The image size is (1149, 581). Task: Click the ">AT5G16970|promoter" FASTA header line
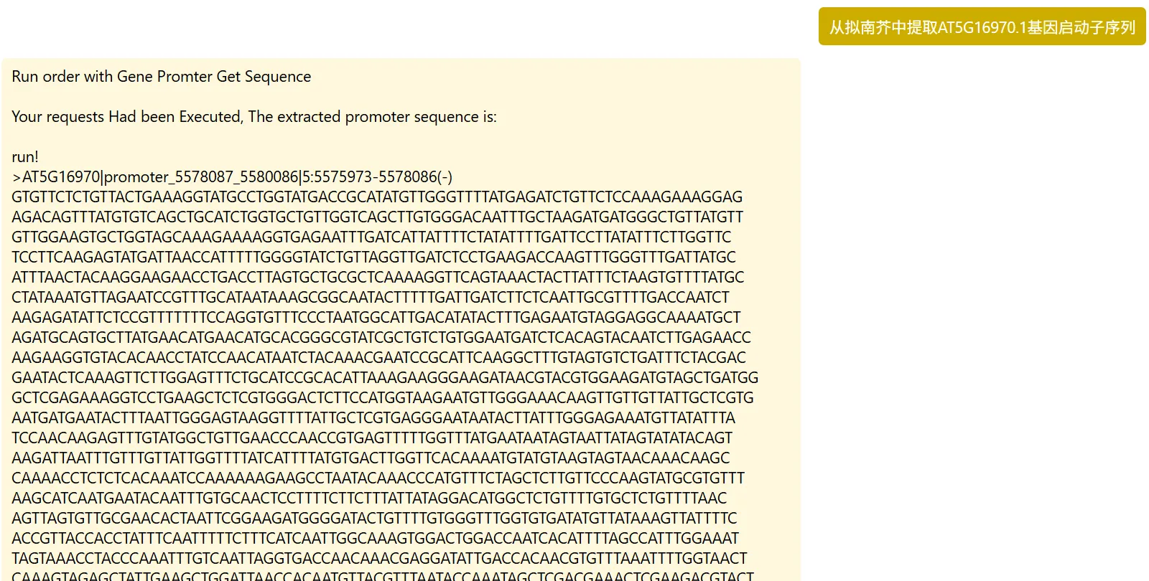point(232,177)
